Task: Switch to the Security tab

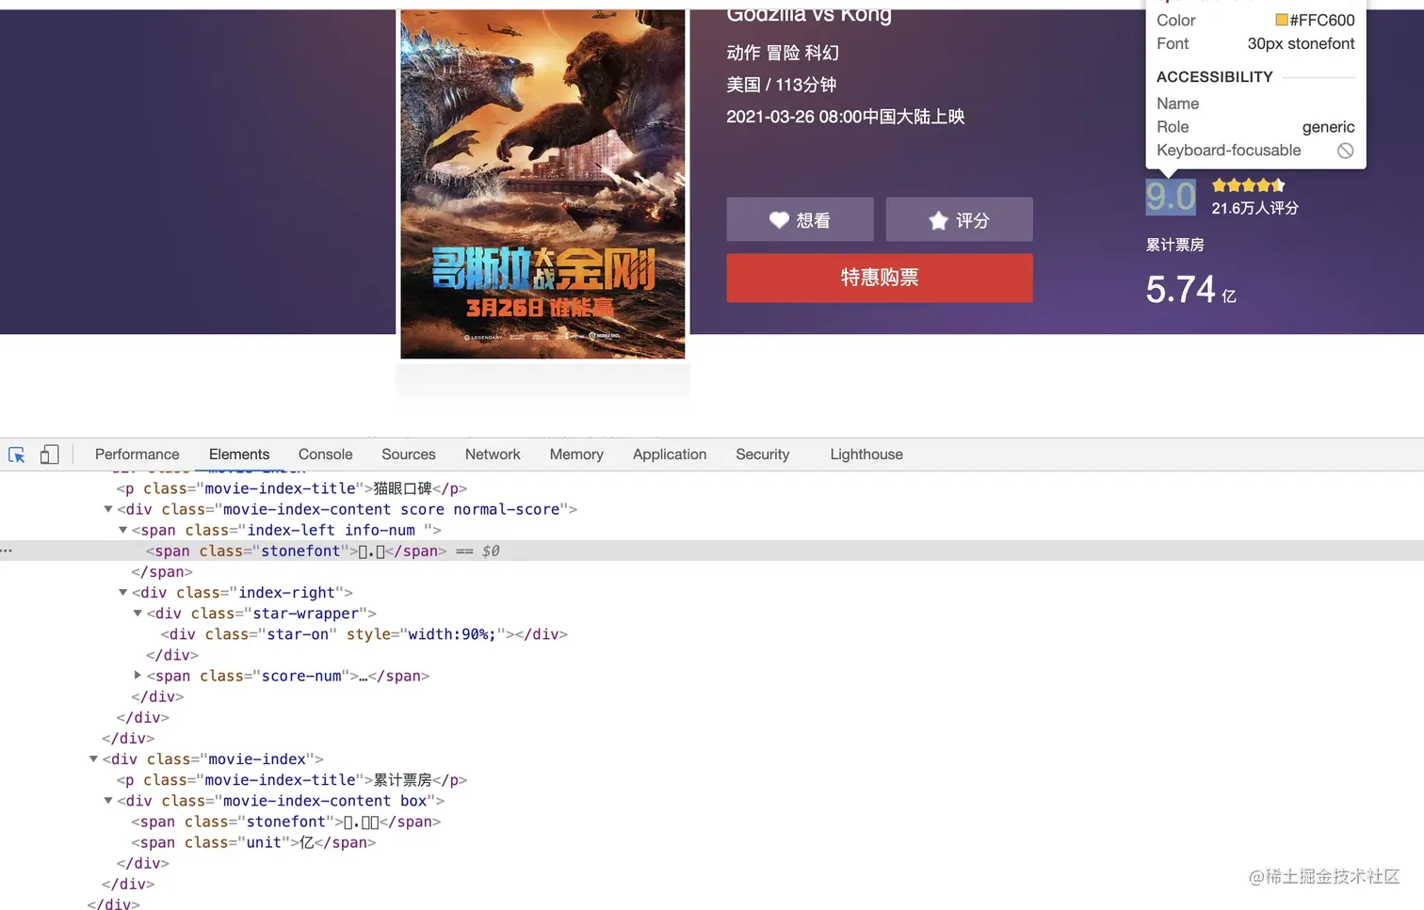Action: click(x=763, y=455)
